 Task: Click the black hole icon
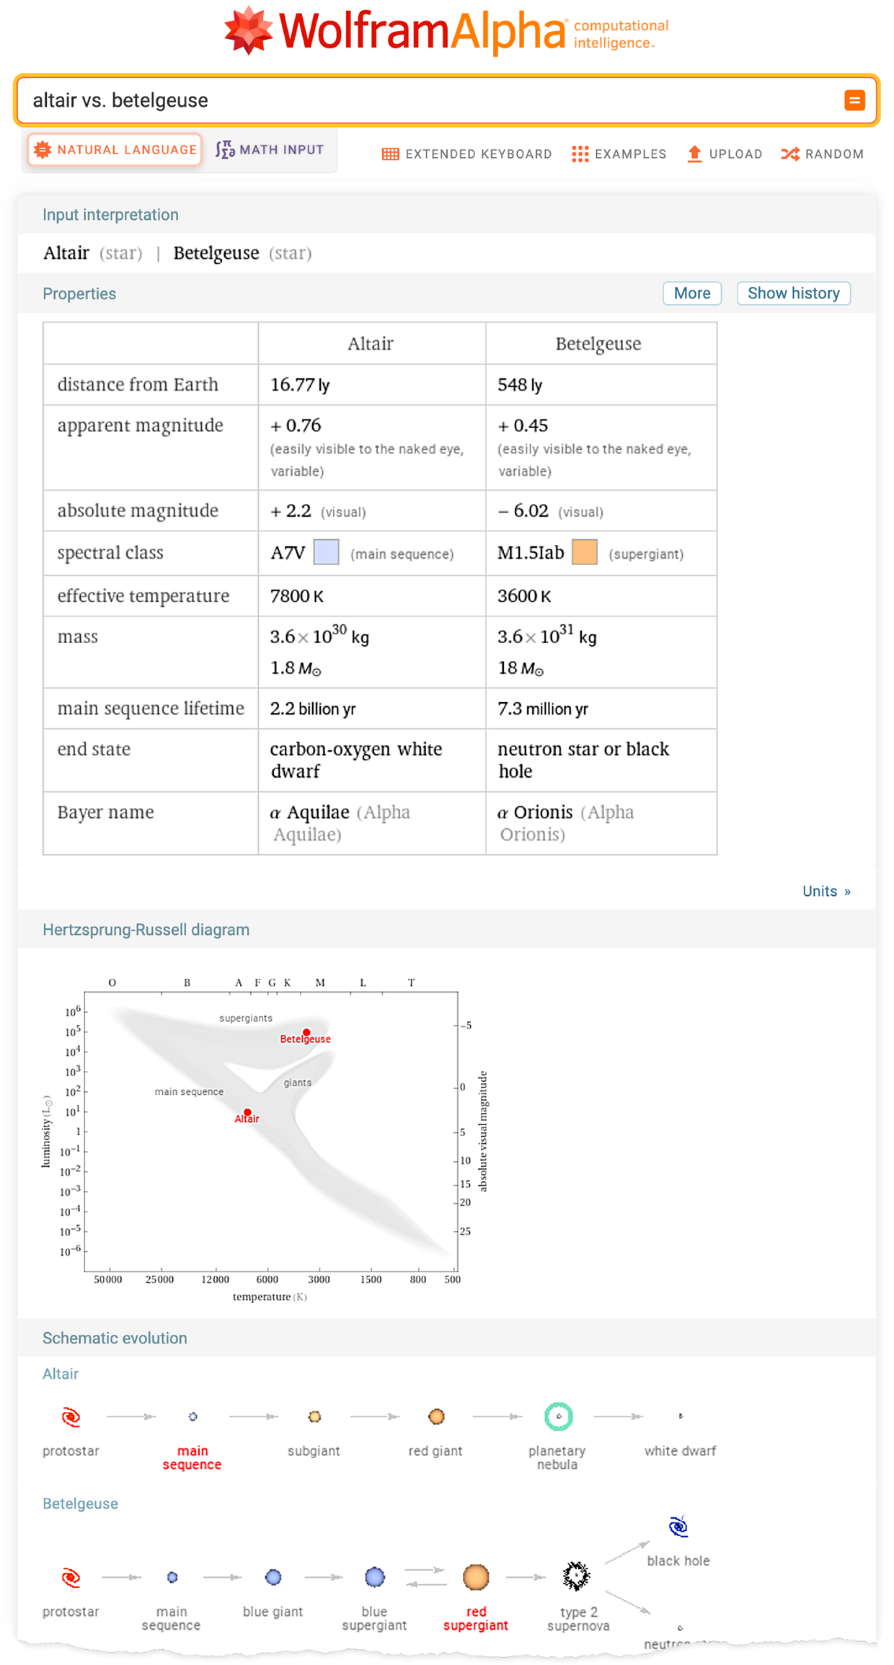coord(678,1526)
